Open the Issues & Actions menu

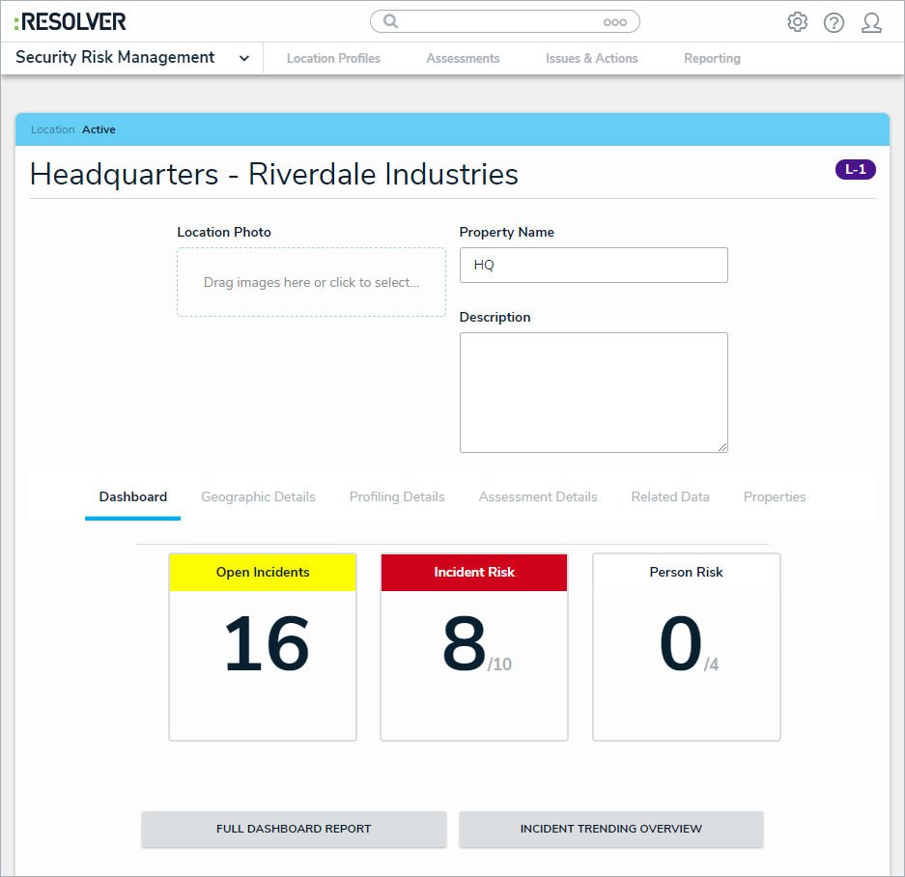pos(591,58)
